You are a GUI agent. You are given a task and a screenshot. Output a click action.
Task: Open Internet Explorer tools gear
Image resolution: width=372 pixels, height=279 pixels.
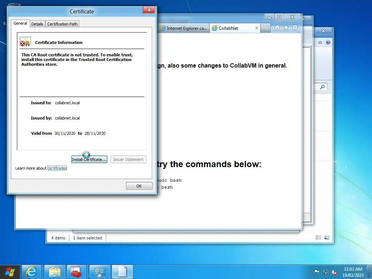pos(295,28)
